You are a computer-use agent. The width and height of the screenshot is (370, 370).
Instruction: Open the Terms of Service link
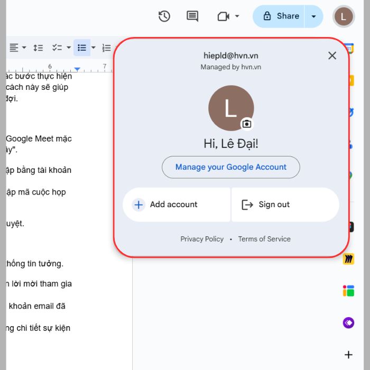(264, 239)
